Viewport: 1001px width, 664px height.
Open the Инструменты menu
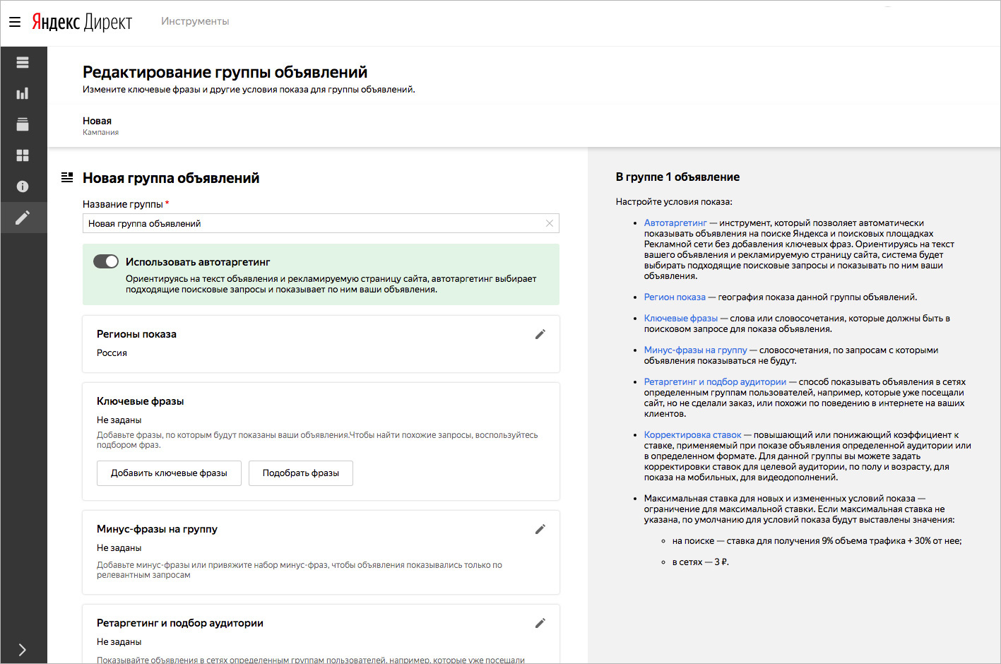tap(195, 21)
